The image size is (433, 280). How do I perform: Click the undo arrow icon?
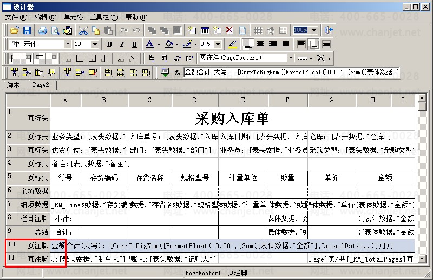(x=136, y=30)
